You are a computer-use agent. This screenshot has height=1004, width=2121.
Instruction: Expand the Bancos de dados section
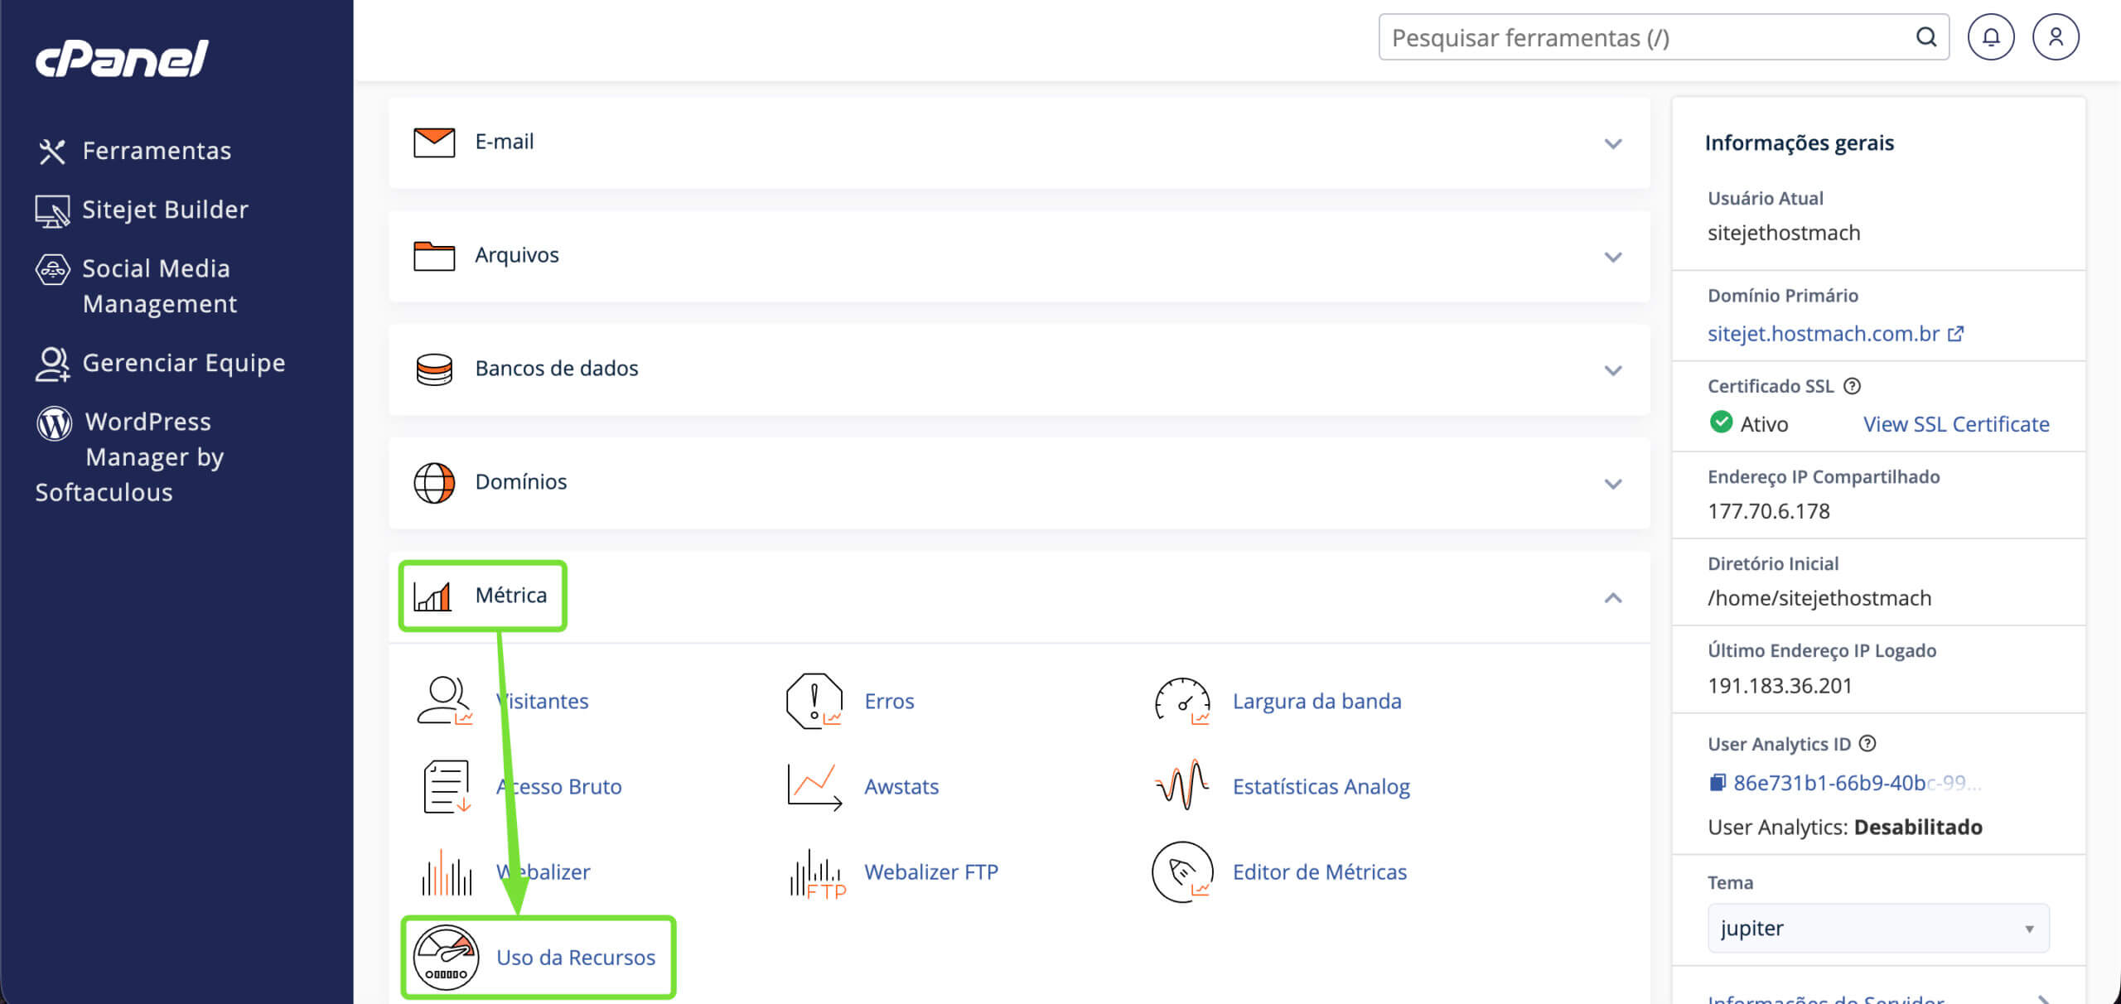click(x=1019, y=369)
